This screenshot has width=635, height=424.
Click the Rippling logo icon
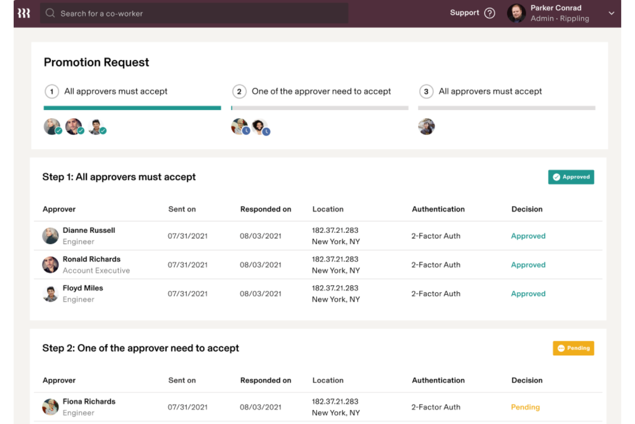pos(24,13)
